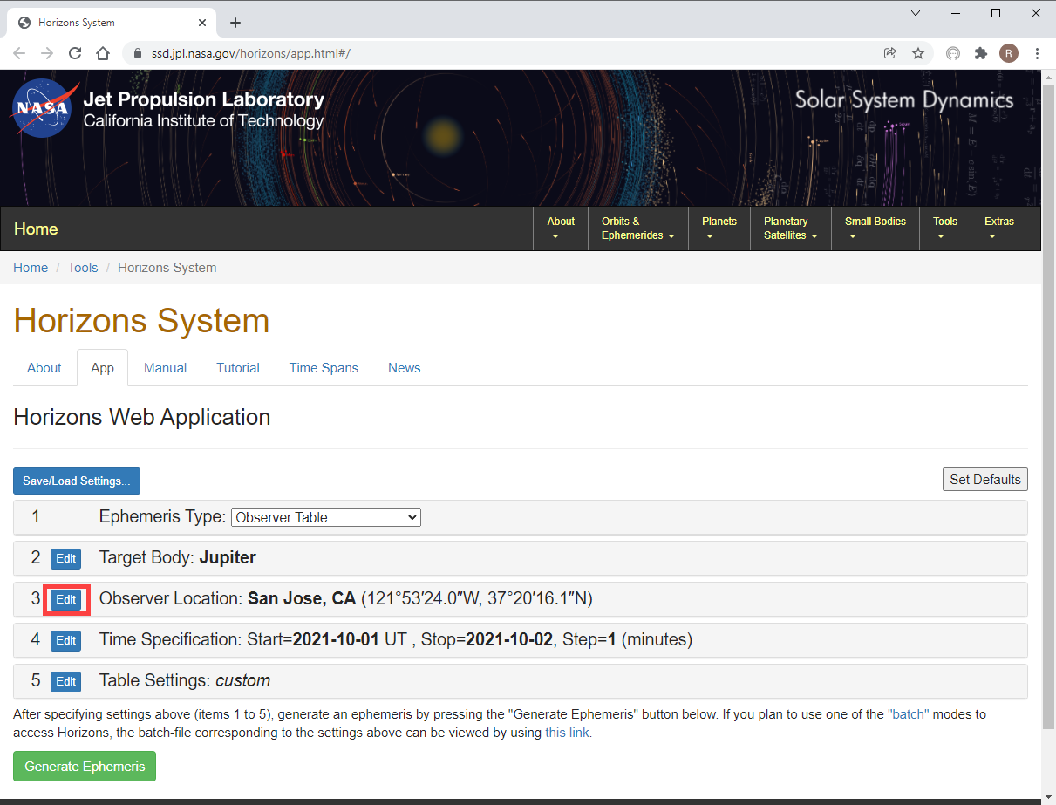Screen dimensions: 1056x805
Task: Click Home in the dark navigation bar
Action: (36, 229)
